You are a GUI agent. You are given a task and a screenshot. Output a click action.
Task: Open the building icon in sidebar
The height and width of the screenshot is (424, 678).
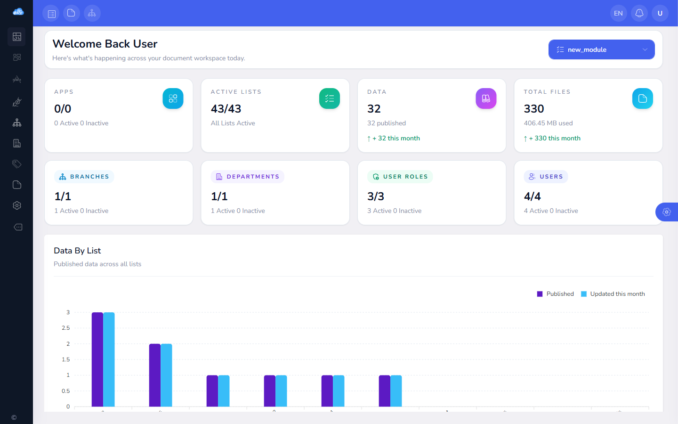pos(17,143)
